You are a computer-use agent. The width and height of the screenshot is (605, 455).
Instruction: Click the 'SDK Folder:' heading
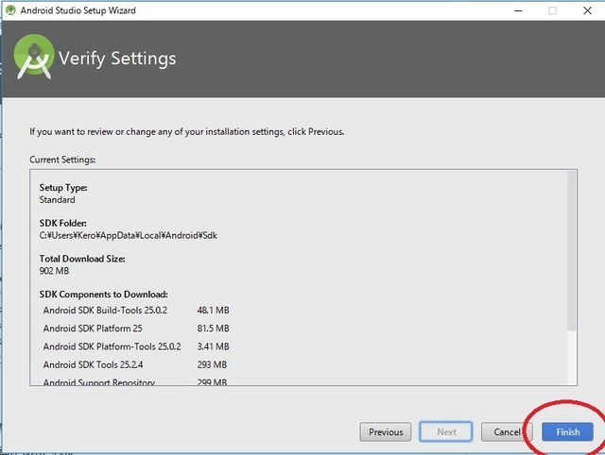(63, 223)
